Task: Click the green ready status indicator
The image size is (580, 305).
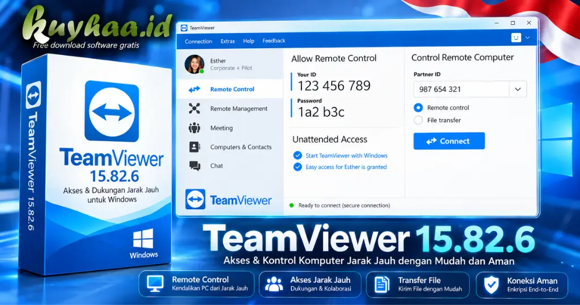Action: [x=292, y=205]
